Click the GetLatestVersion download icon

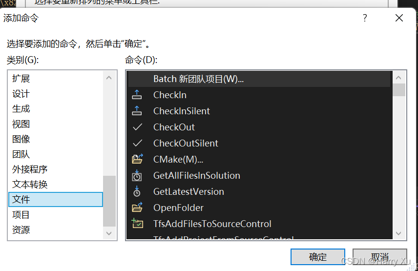pyautogui.click(x=137, y=191)
